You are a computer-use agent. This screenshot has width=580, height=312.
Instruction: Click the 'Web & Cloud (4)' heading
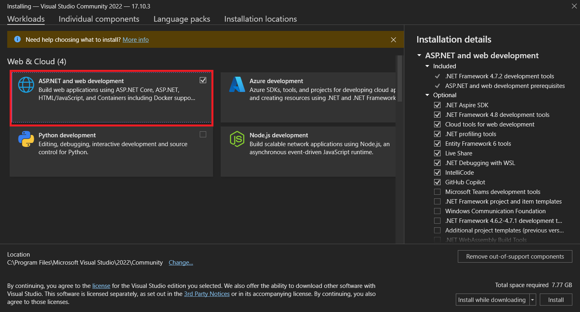tap(37, 61)
